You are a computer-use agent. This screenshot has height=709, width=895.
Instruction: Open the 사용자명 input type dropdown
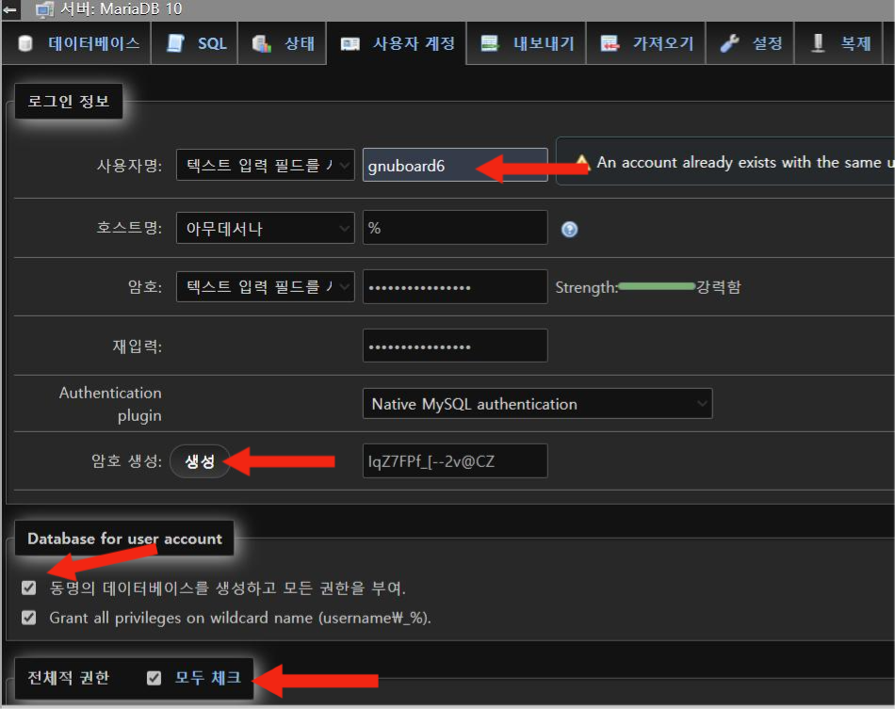265,166
